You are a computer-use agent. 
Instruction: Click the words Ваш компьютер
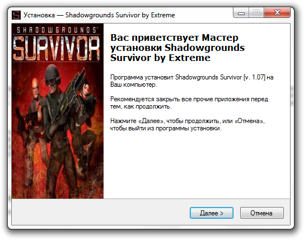coord(134,84)
